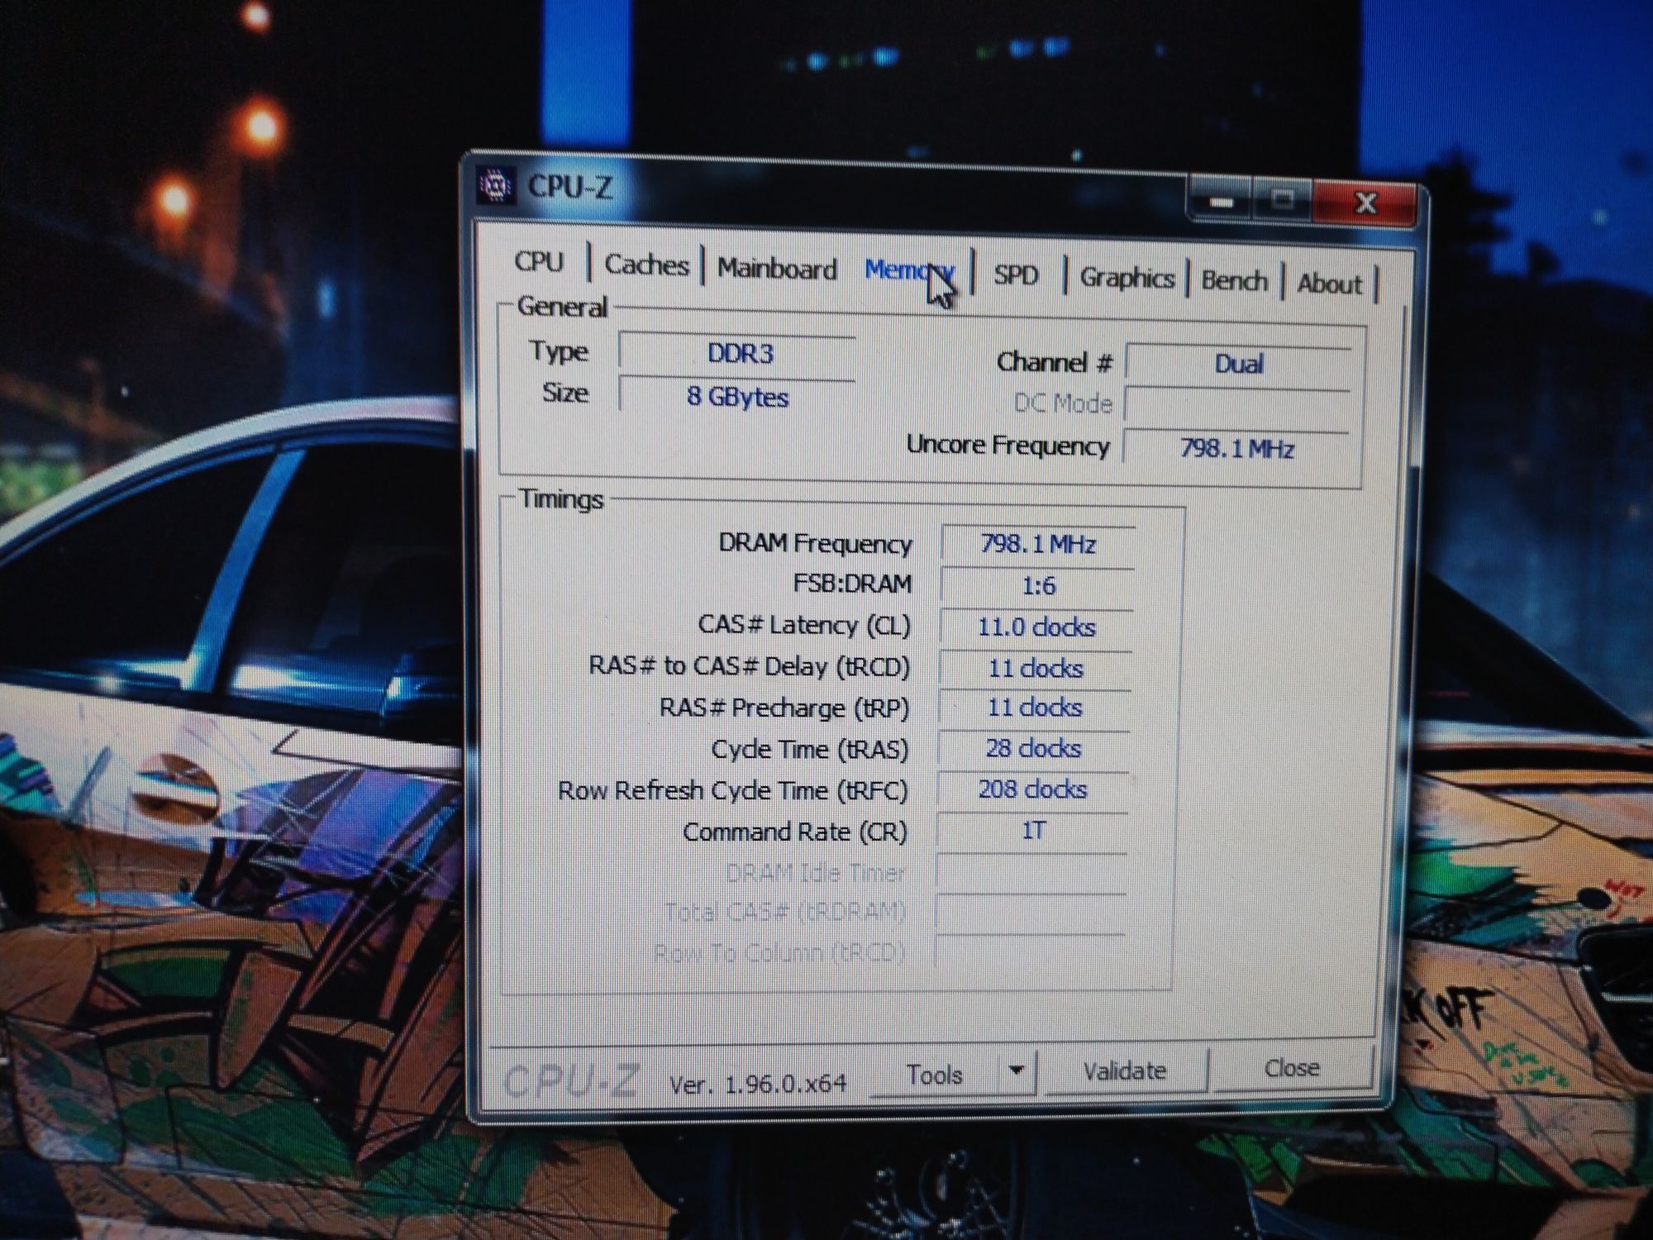Click the CPU-Z title bar icon
This screenshot has height=1240, width=1653.
click(x=497, y=187)
